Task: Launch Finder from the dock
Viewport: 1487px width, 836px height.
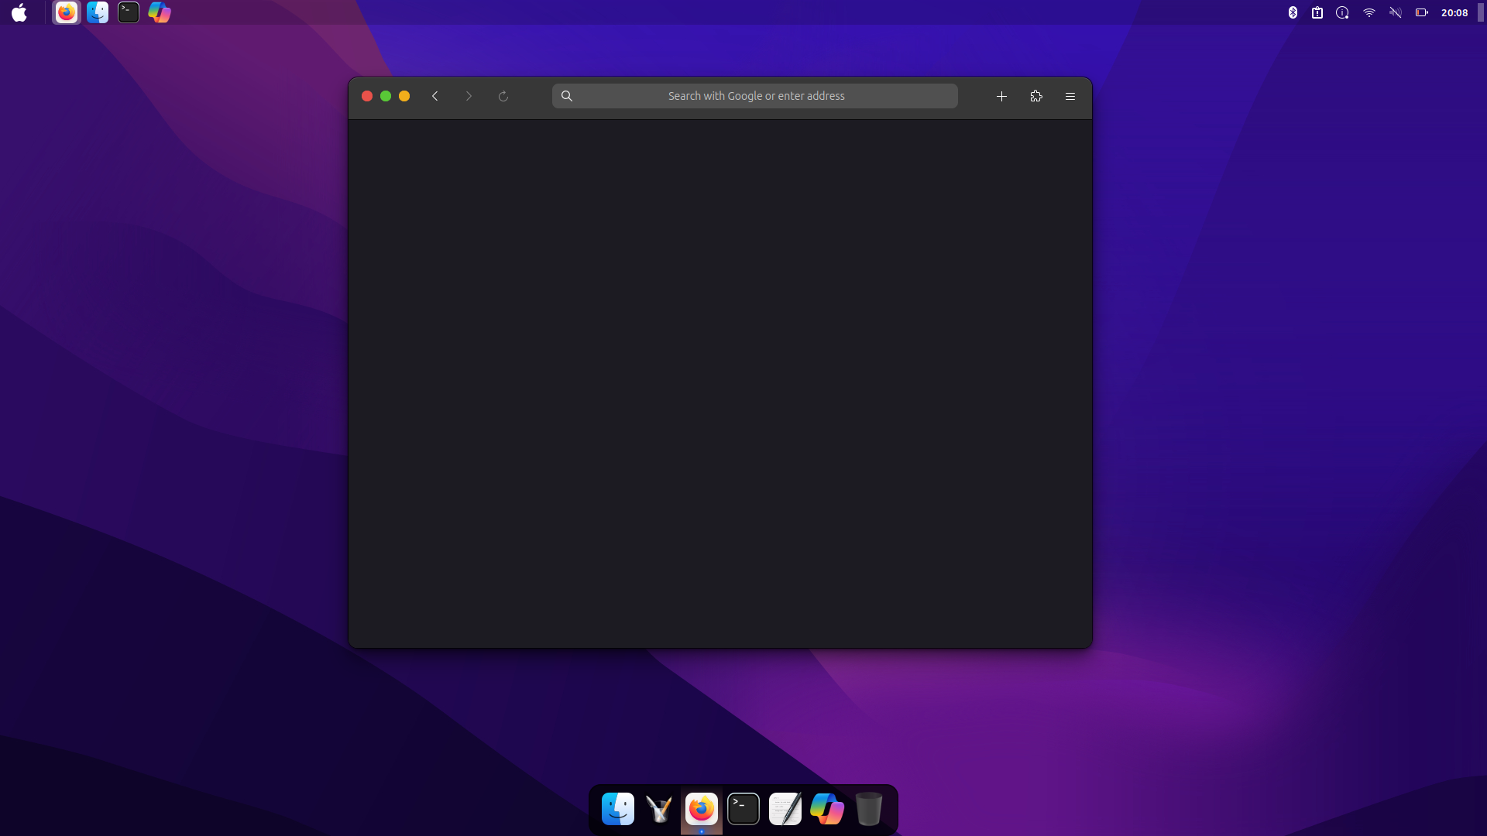Action: 618,809
